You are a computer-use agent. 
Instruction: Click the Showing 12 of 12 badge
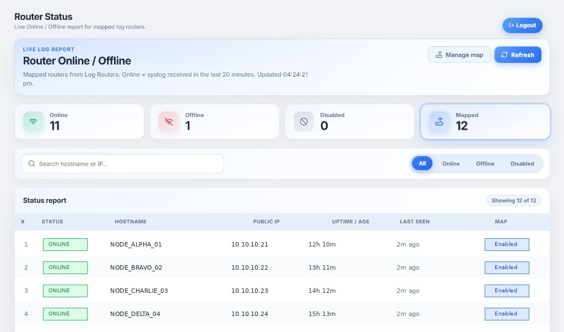point(514,201)
